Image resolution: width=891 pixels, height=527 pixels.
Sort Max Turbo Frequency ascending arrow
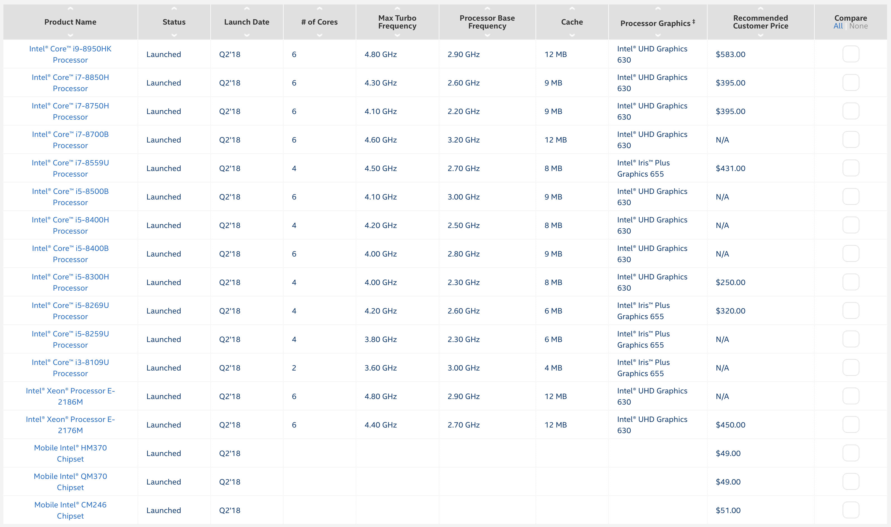397,9
